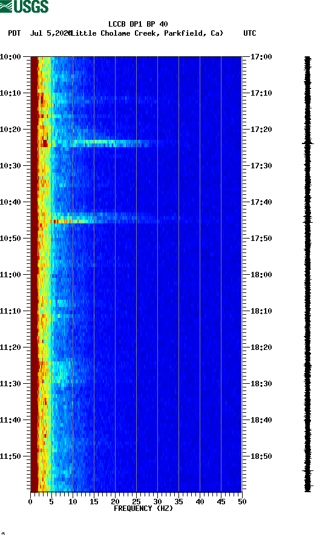
Task: Click the 11:10 PDT time label
Action: click(10, 311)
